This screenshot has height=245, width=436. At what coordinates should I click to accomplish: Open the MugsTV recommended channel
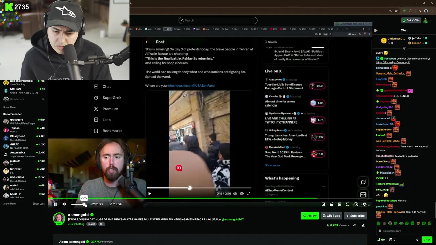[x=24, y=195]
